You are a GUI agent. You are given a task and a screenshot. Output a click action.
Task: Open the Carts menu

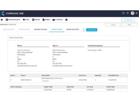(26, 20)
